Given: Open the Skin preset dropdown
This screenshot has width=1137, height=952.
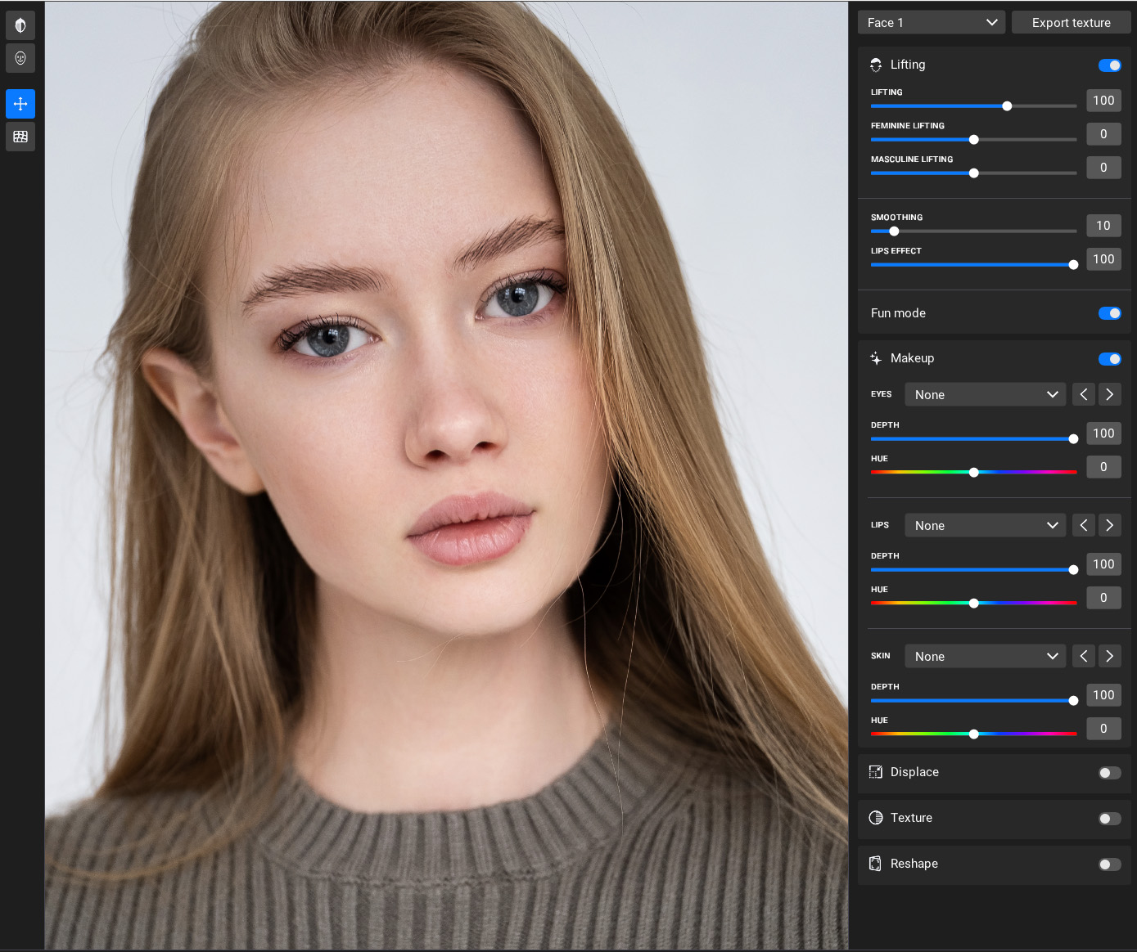Looking at the screenshot, I should click(x=986, y=656).
